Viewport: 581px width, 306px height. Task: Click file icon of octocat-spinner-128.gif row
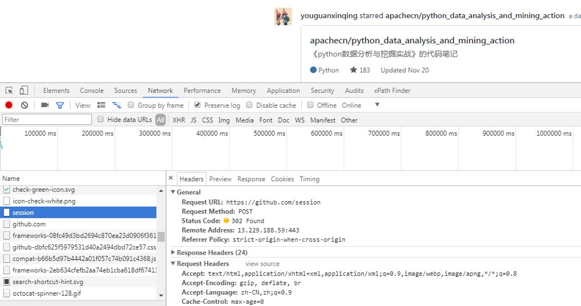coord(7,293)
